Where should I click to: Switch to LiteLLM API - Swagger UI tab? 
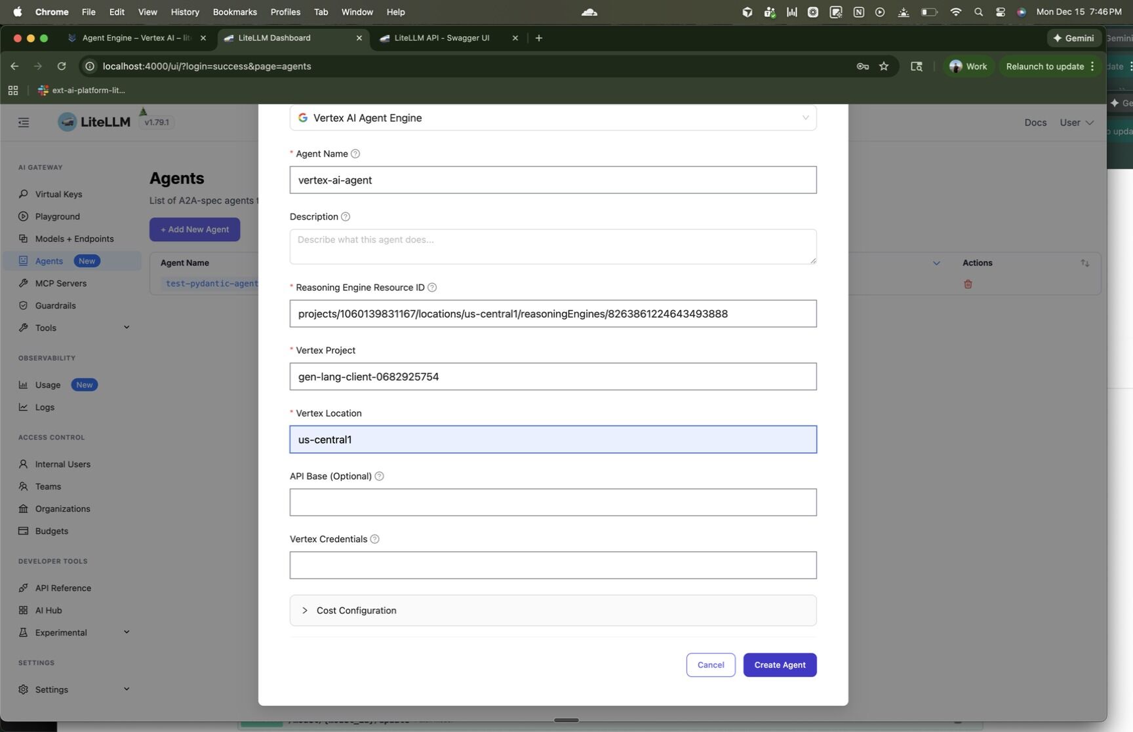click(449, 38)
